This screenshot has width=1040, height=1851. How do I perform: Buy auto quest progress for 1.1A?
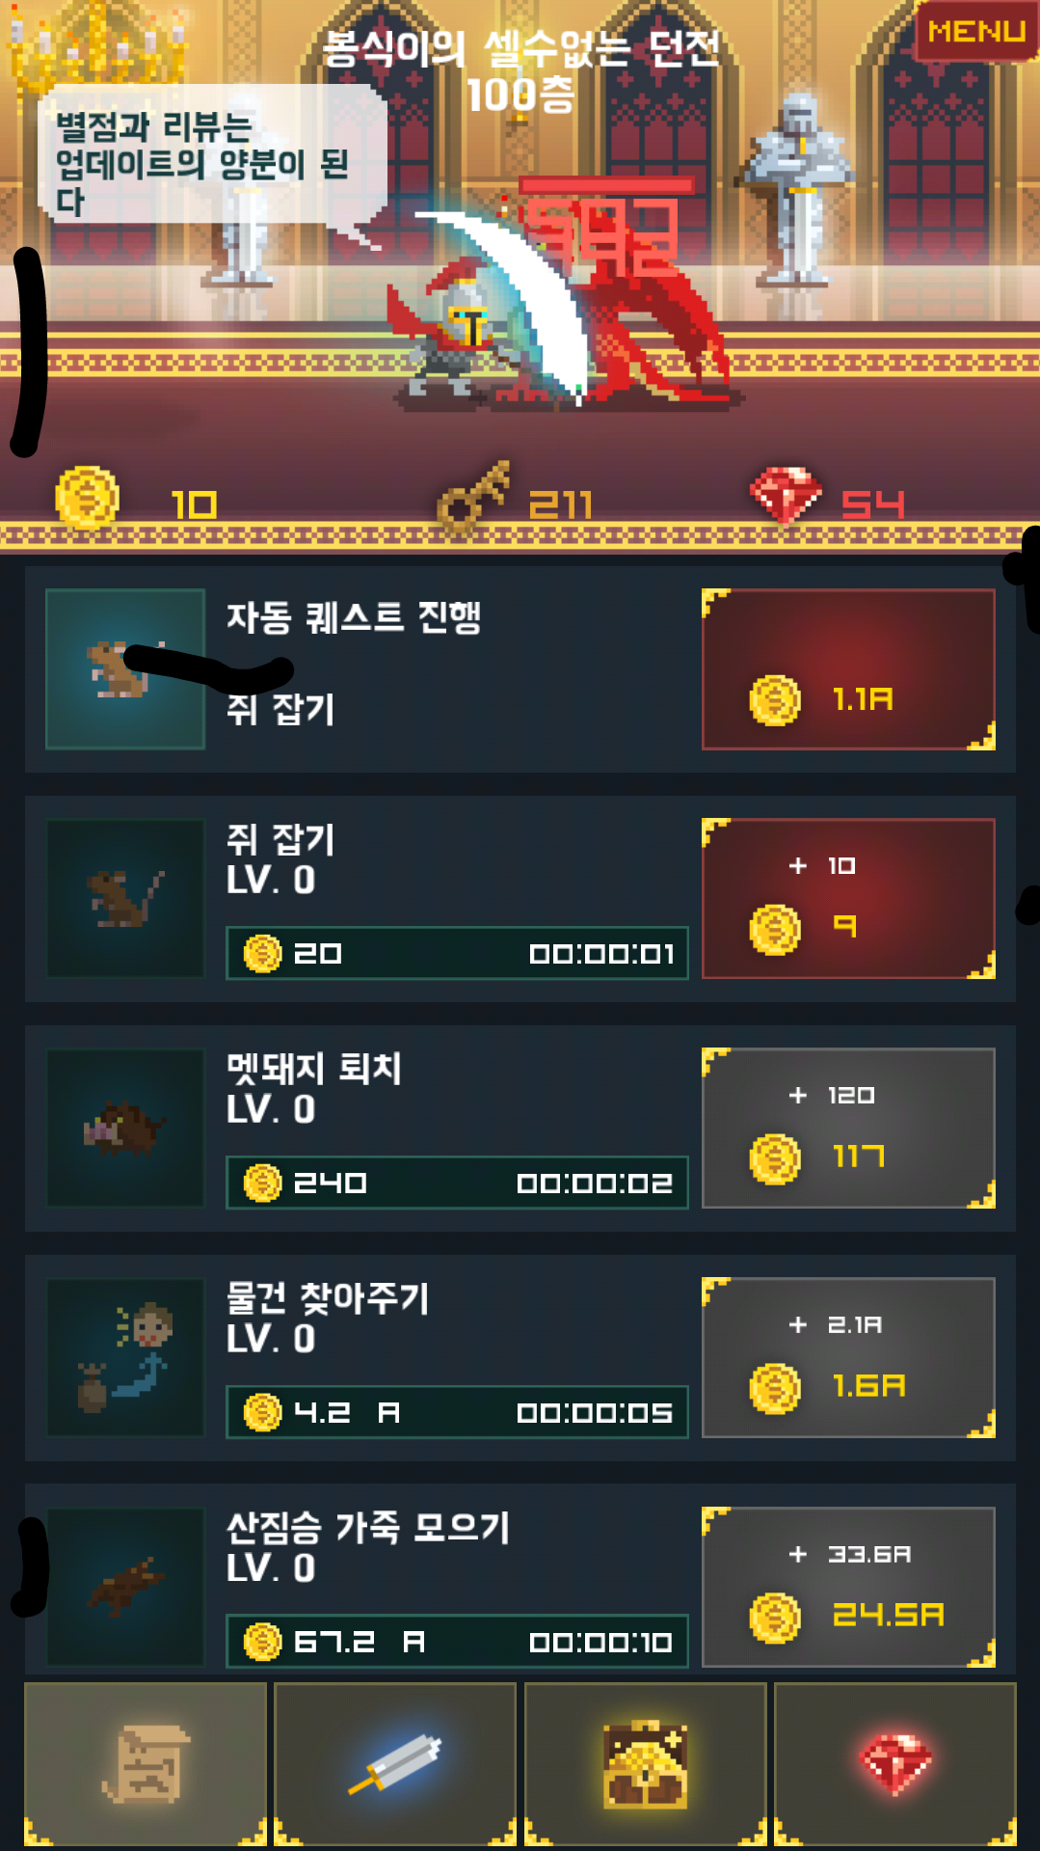click(848, 669)
